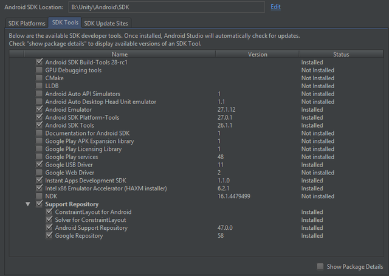Check GPU Debugging tools
This screenshot has height=276, width=389.
(x=39, y=70)
